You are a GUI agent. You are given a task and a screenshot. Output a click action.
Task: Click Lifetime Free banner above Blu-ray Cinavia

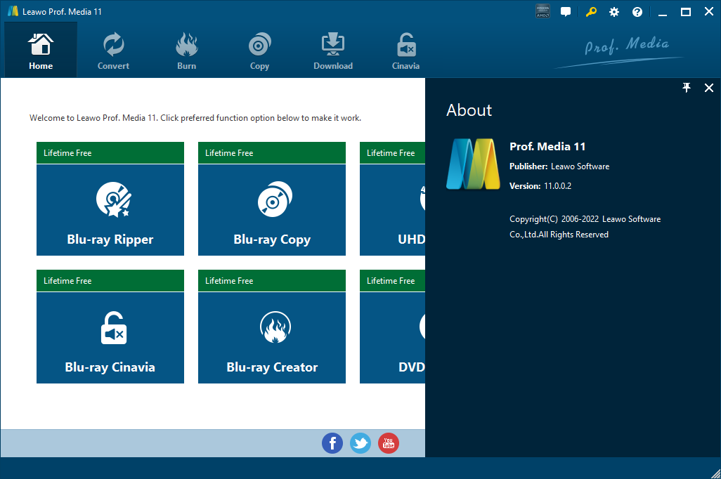tap(110, 280)
